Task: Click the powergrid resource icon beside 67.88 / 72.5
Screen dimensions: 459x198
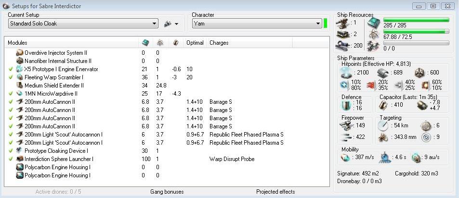Action: (x=374, y=34)
